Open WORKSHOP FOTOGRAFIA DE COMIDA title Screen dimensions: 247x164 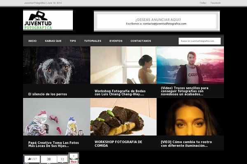(x=118, y=143)
